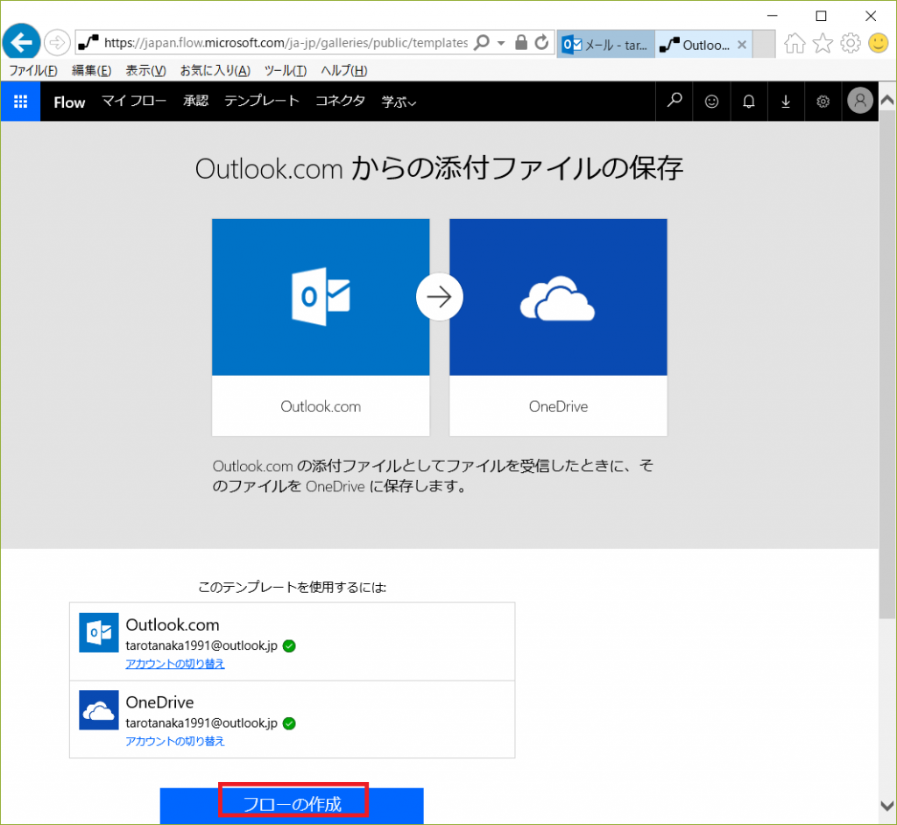Open the user account avatar
The height and width of the screenshot is (825, 897).
(860, 101)
